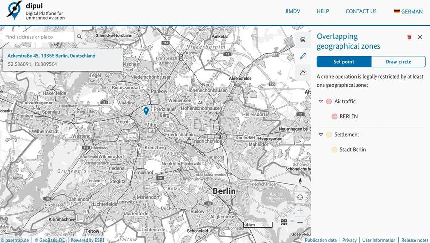Focus the Find address or place field
430x243 pixels.
[39, 37]
